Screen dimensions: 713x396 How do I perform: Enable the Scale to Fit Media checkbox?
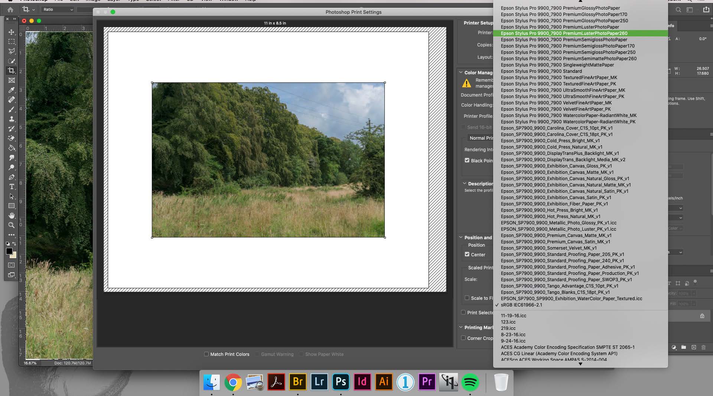(x=467, y=298)
